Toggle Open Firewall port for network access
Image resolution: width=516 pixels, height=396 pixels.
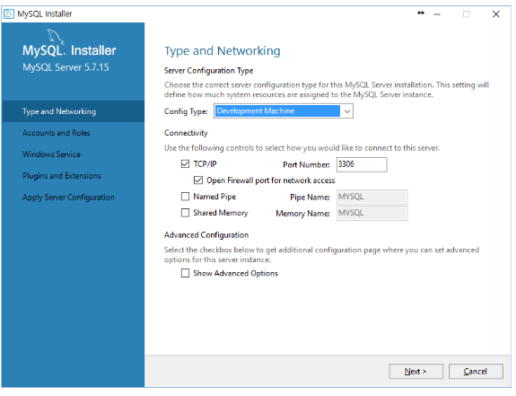point(198,180)
